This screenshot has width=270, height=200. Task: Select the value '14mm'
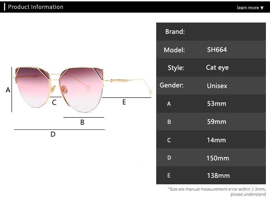216,140
